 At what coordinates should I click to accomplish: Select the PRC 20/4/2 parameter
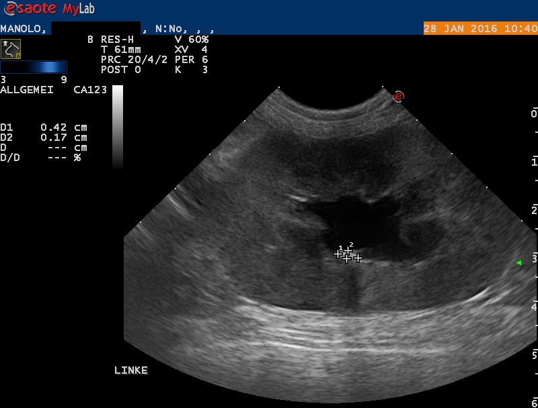(126, 59)
